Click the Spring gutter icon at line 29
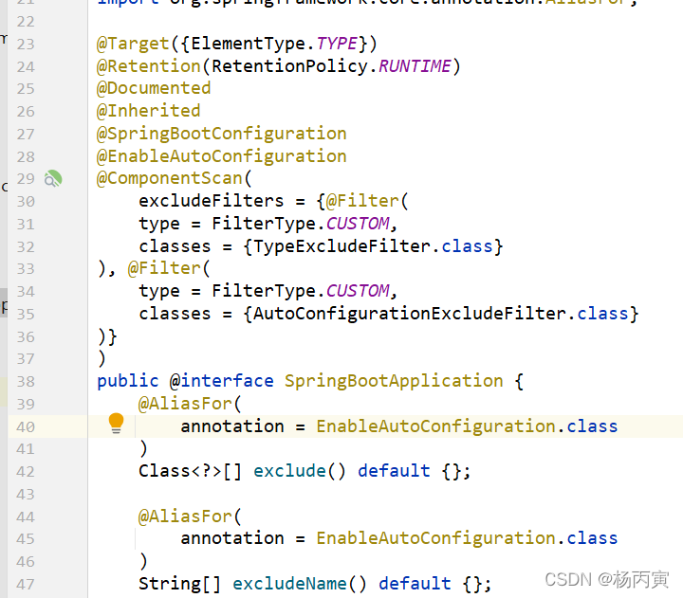This screenshot has width=683, height=598. (53, 178)
